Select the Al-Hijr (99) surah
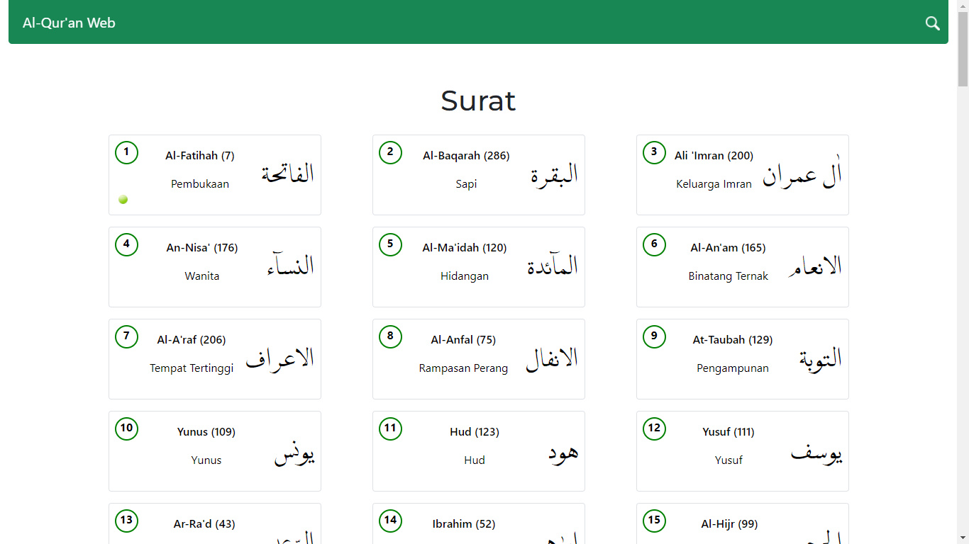The image size is (969, 544). click(729, 524)
